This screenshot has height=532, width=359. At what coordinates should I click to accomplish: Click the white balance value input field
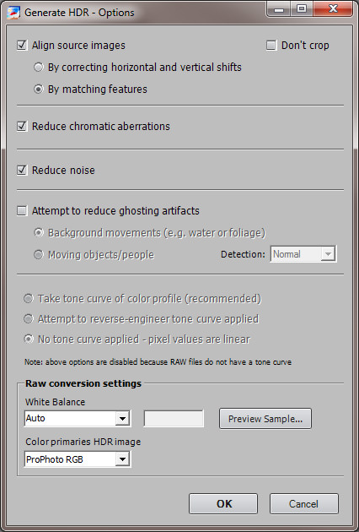pyautogui.click(x=174, y=419)
